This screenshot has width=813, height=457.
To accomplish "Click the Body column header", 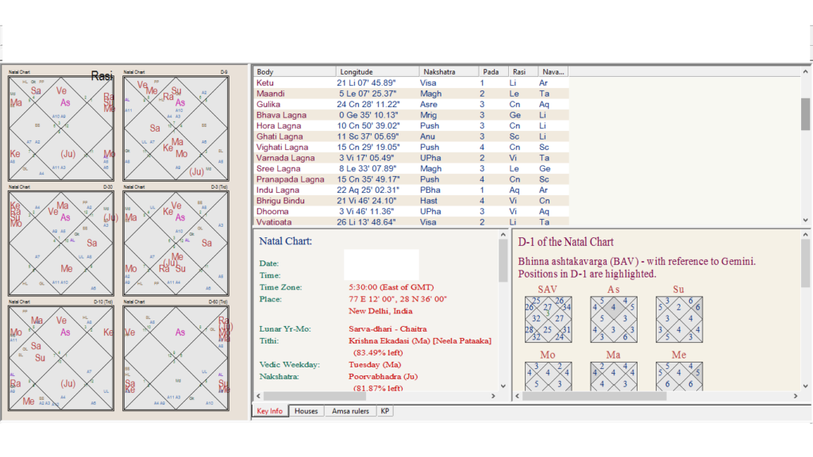I will (294, 71).
